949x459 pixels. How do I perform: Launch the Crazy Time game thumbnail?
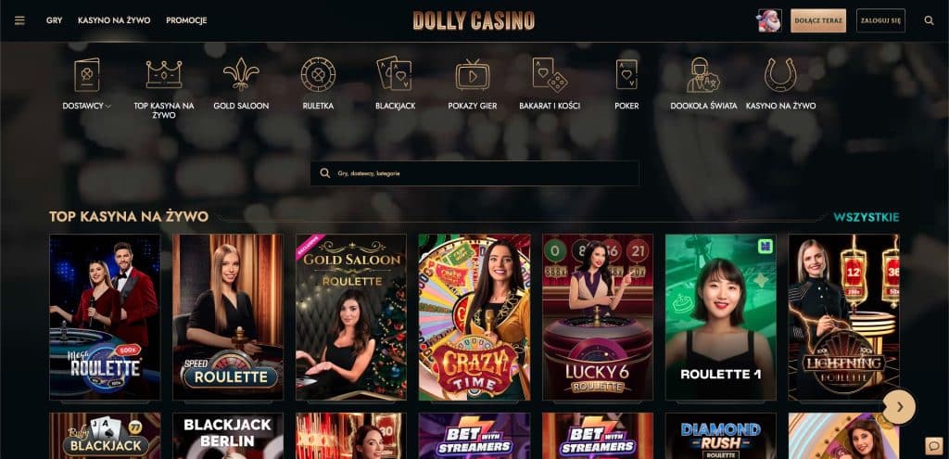[474, 317]
